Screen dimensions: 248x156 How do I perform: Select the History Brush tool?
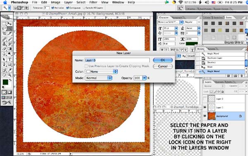[10, 44]
